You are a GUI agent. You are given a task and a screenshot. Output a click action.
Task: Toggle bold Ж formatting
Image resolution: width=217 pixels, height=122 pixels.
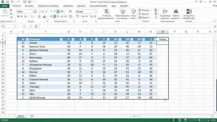click(18, 17)
